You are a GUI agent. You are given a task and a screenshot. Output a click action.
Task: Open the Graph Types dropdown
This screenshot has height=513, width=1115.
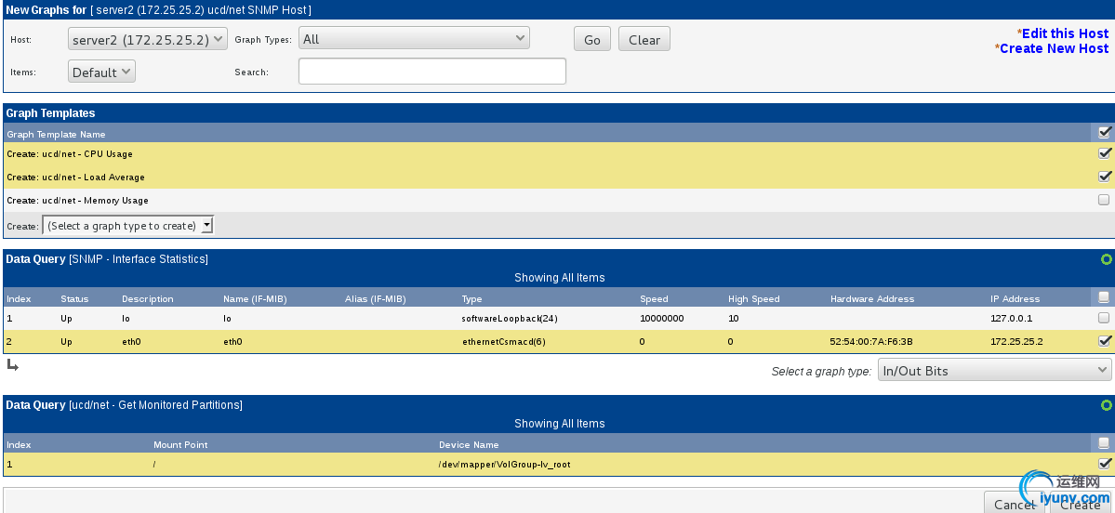[415, 39]
